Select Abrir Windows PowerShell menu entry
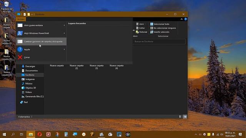 (41, 33)
